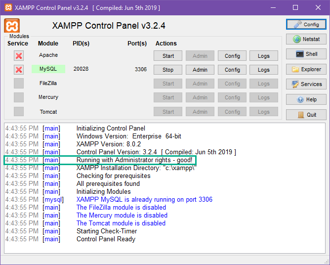Click Tomcat Logs button
This screenshot has height=265, width=330.
click(x=264, y=112)
